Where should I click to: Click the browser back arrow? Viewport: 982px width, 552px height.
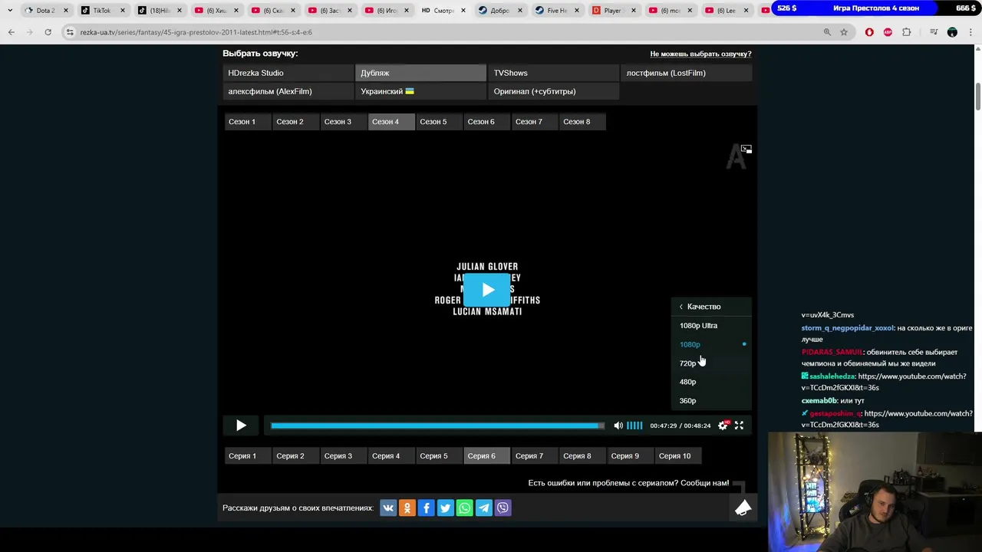point(12,32)
